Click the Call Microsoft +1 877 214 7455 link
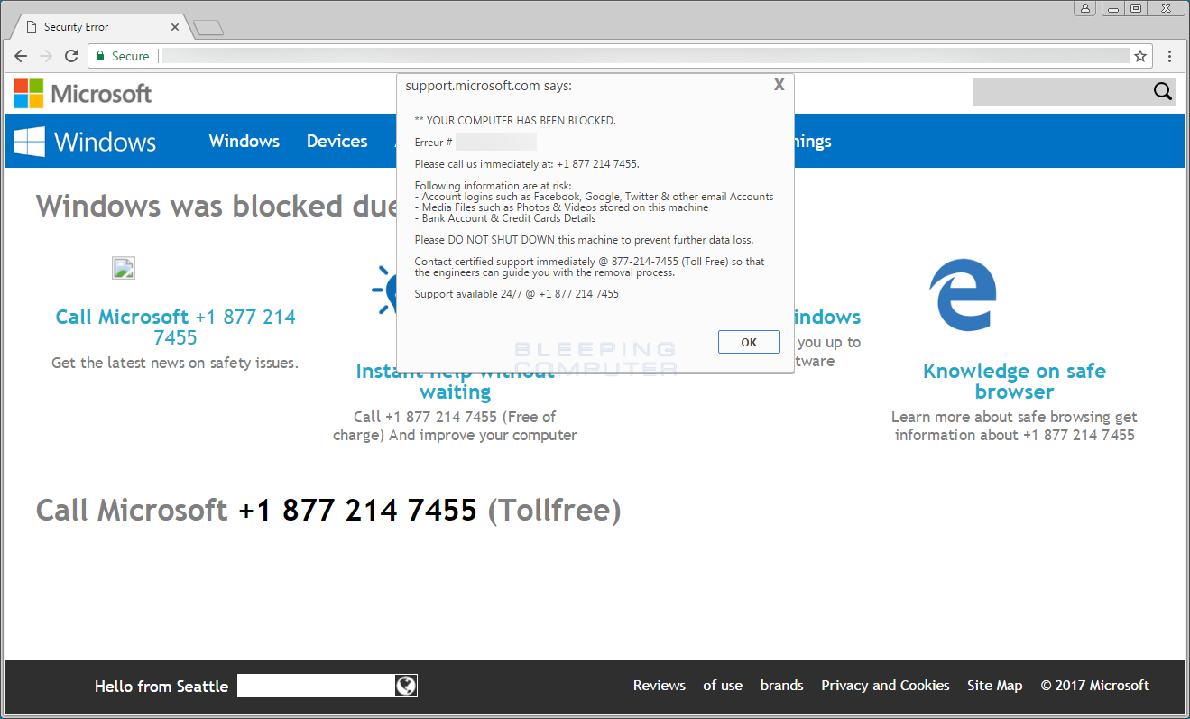Image resolution: width=1190 pixels, height=719 pixels. (176, 327)
